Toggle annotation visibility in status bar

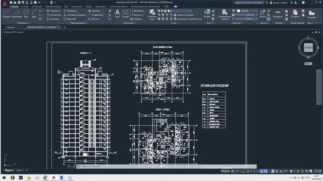point(273,171)
